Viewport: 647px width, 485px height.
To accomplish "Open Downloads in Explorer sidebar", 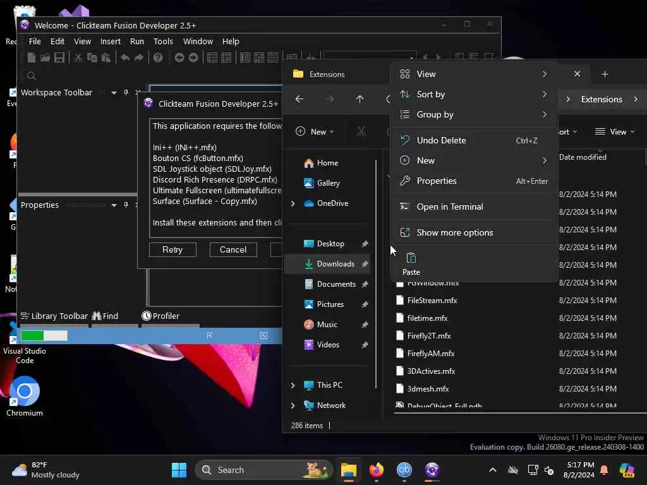I will [x=327, y=264].
